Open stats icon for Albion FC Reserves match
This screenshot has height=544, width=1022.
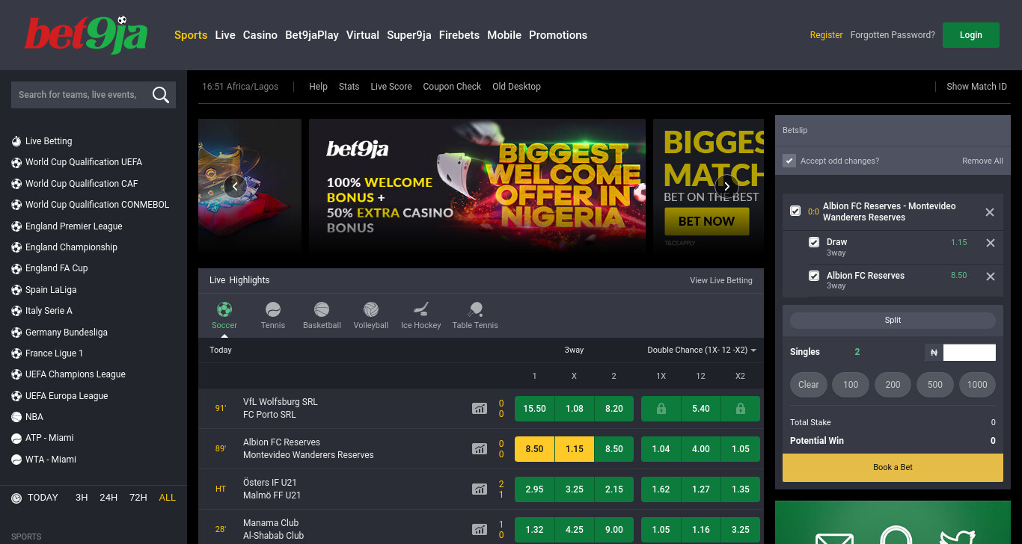[x=480, y=449]
